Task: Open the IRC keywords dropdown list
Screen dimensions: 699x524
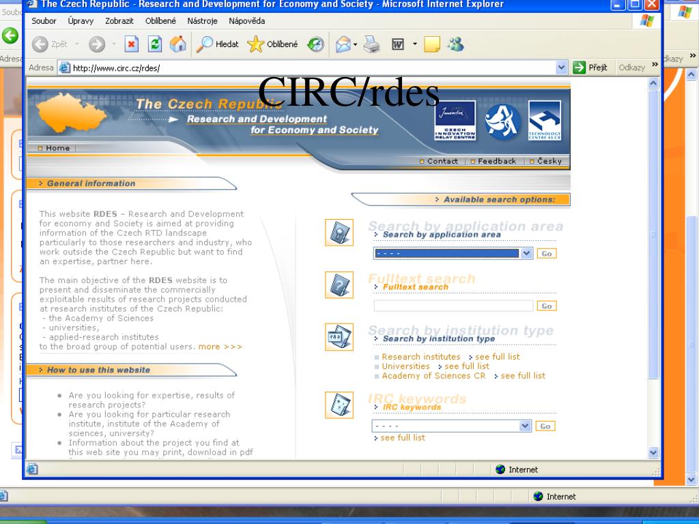Action: click(525, 426)
